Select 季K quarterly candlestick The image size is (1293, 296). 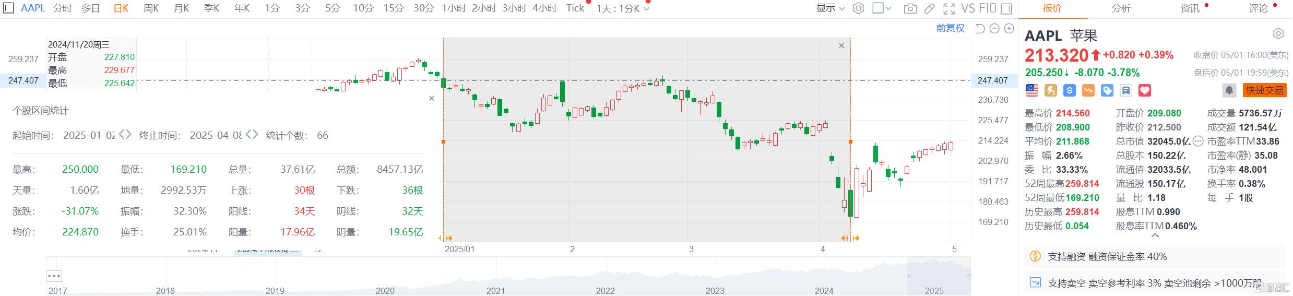pos(212,8)
